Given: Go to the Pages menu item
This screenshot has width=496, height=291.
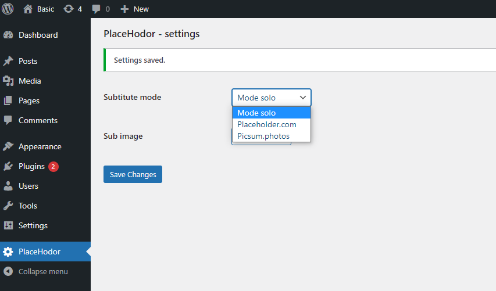Looking at the screenshot, I should 29,100.
